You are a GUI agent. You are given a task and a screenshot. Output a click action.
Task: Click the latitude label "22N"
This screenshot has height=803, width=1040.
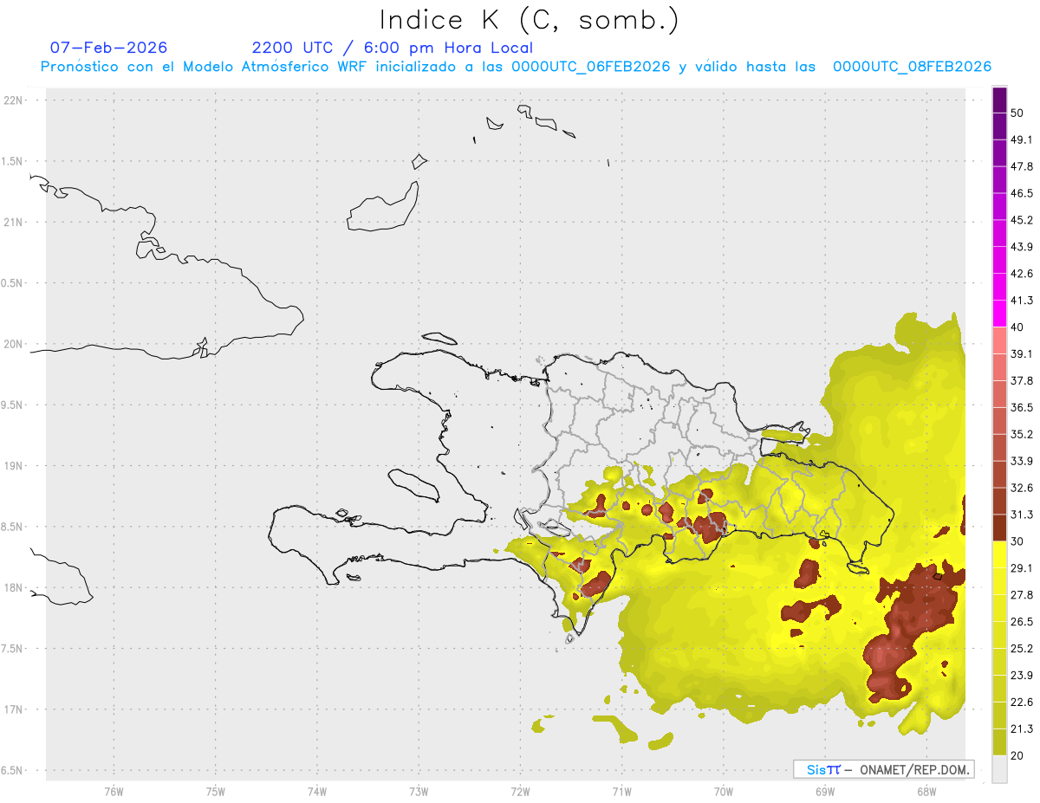(14, 100)
